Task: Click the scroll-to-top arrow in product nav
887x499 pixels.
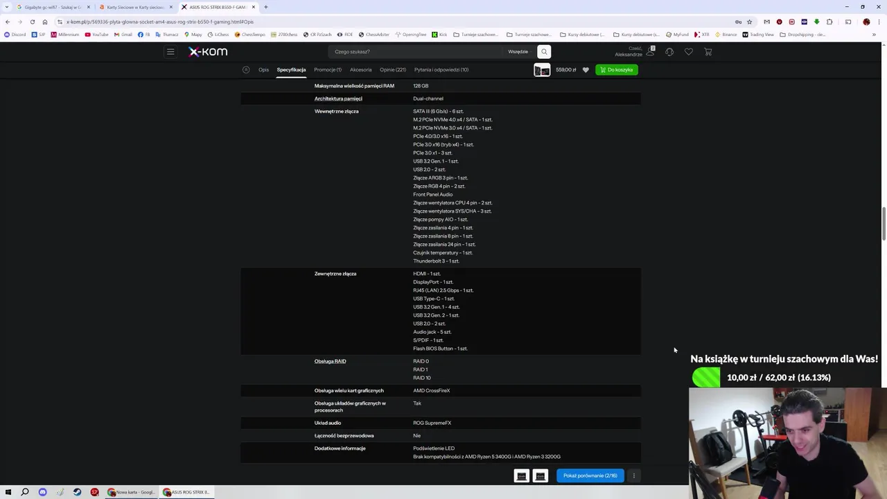Action: coord(246,69)
